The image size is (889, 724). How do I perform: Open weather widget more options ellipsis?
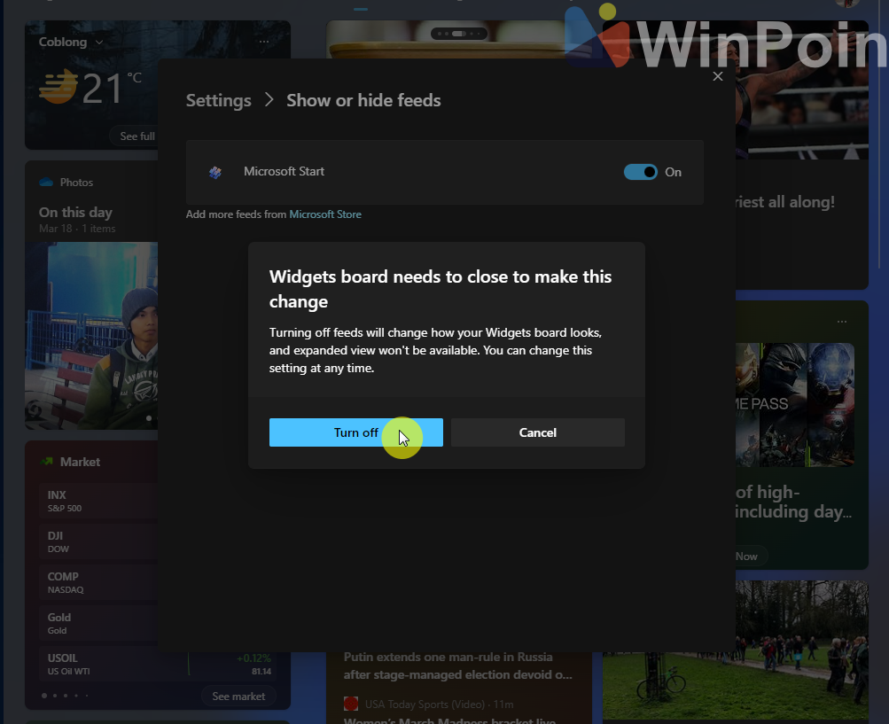[264, 42]
